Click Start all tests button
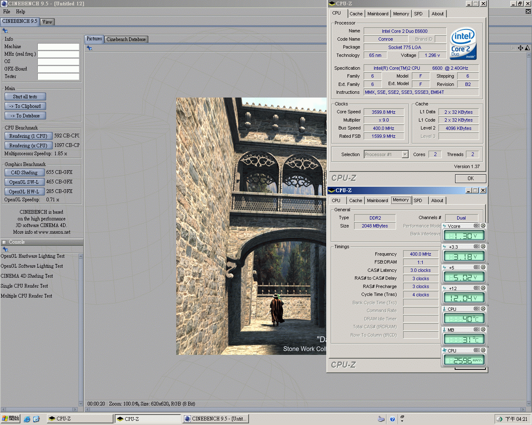The image size is (532, 425). [25, 97]
